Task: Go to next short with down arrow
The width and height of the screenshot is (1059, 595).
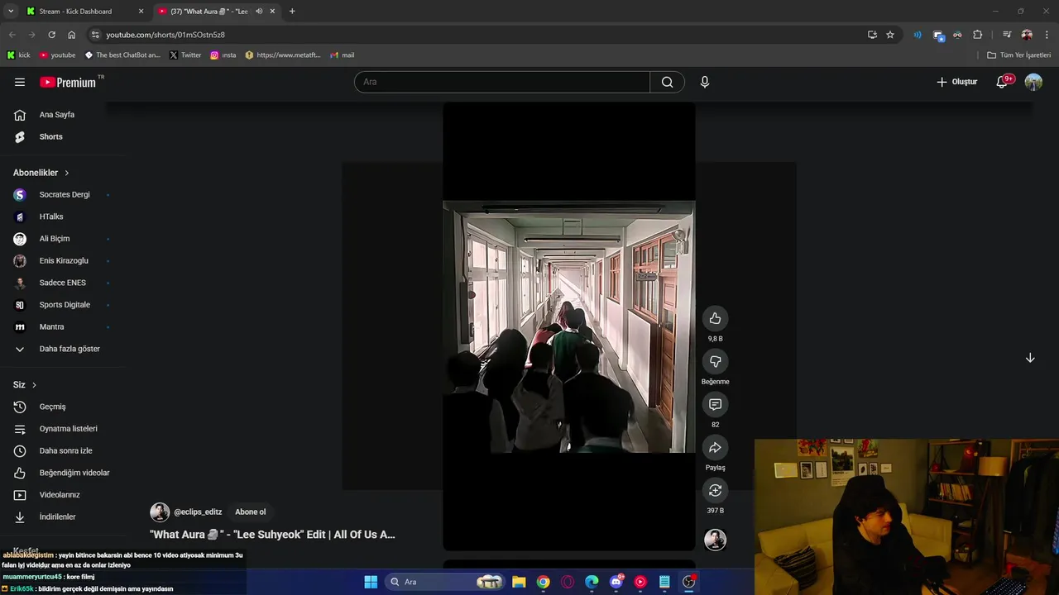Action: [x=1030, y=358]
